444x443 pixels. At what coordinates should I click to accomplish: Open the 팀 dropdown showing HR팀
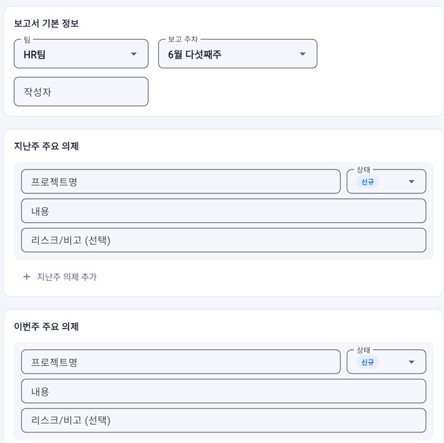[x=81, y=54]
